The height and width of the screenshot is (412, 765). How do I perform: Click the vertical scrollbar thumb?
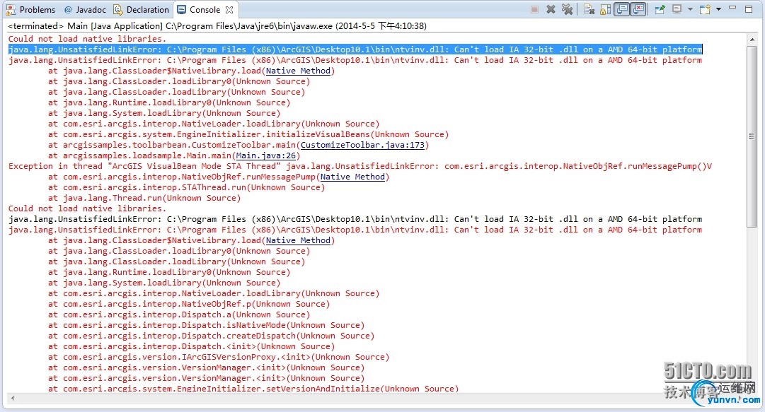(x=752, y=136)
